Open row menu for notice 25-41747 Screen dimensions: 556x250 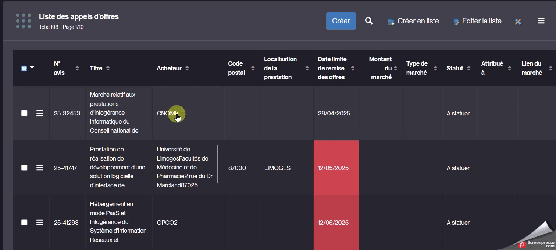tap(40, 168)
